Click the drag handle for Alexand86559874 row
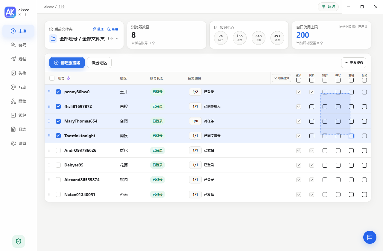383x251 pixels. click(x=50, y=180)
